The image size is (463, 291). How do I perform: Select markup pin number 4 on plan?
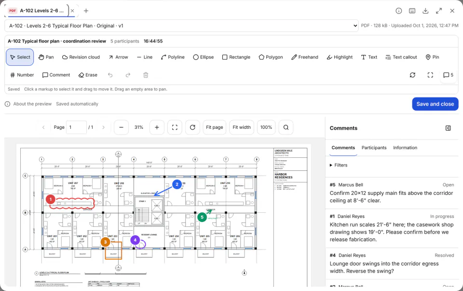135,240
